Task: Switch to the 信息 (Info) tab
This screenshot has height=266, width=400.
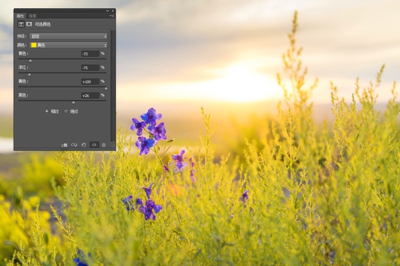Action: pos(33,16)
